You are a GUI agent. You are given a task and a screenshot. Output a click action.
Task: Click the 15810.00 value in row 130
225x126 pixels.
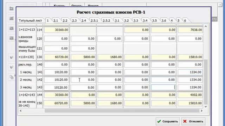(x=190, y=57)
